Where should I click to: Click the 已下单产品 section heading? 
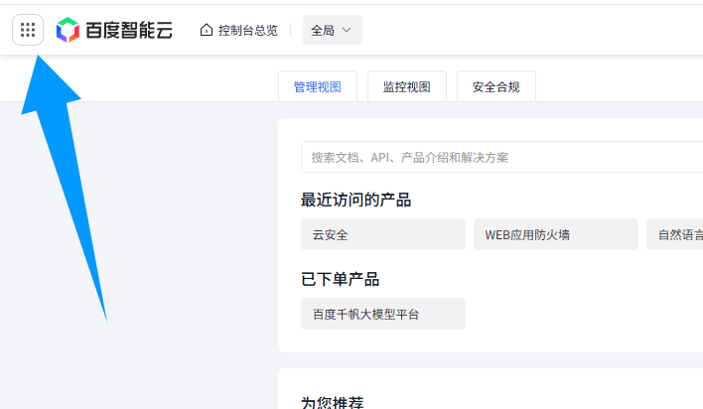(x=340, y=279)
